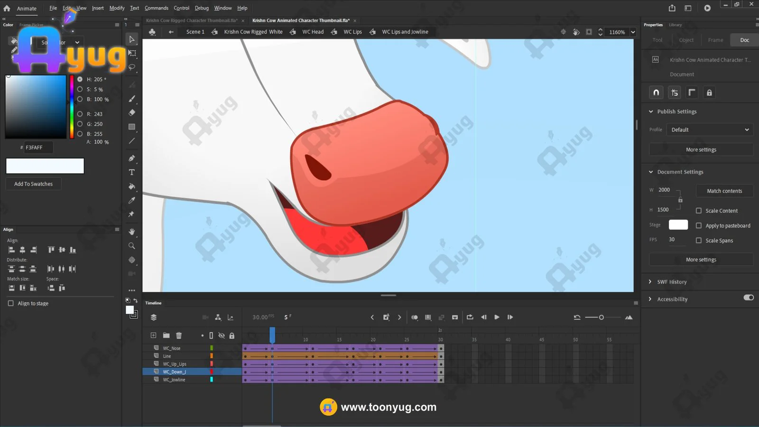Select the Zoom magnifier tool

point(132,246)
